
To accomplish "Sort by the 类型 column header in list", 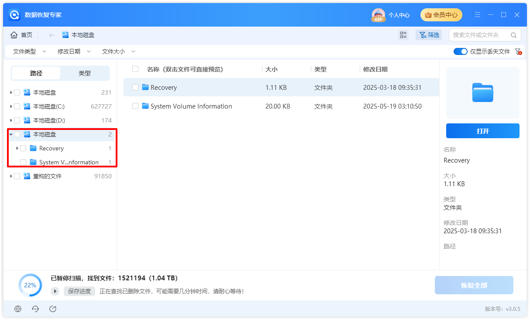I will pyautogui.click(x=320, y=69).
